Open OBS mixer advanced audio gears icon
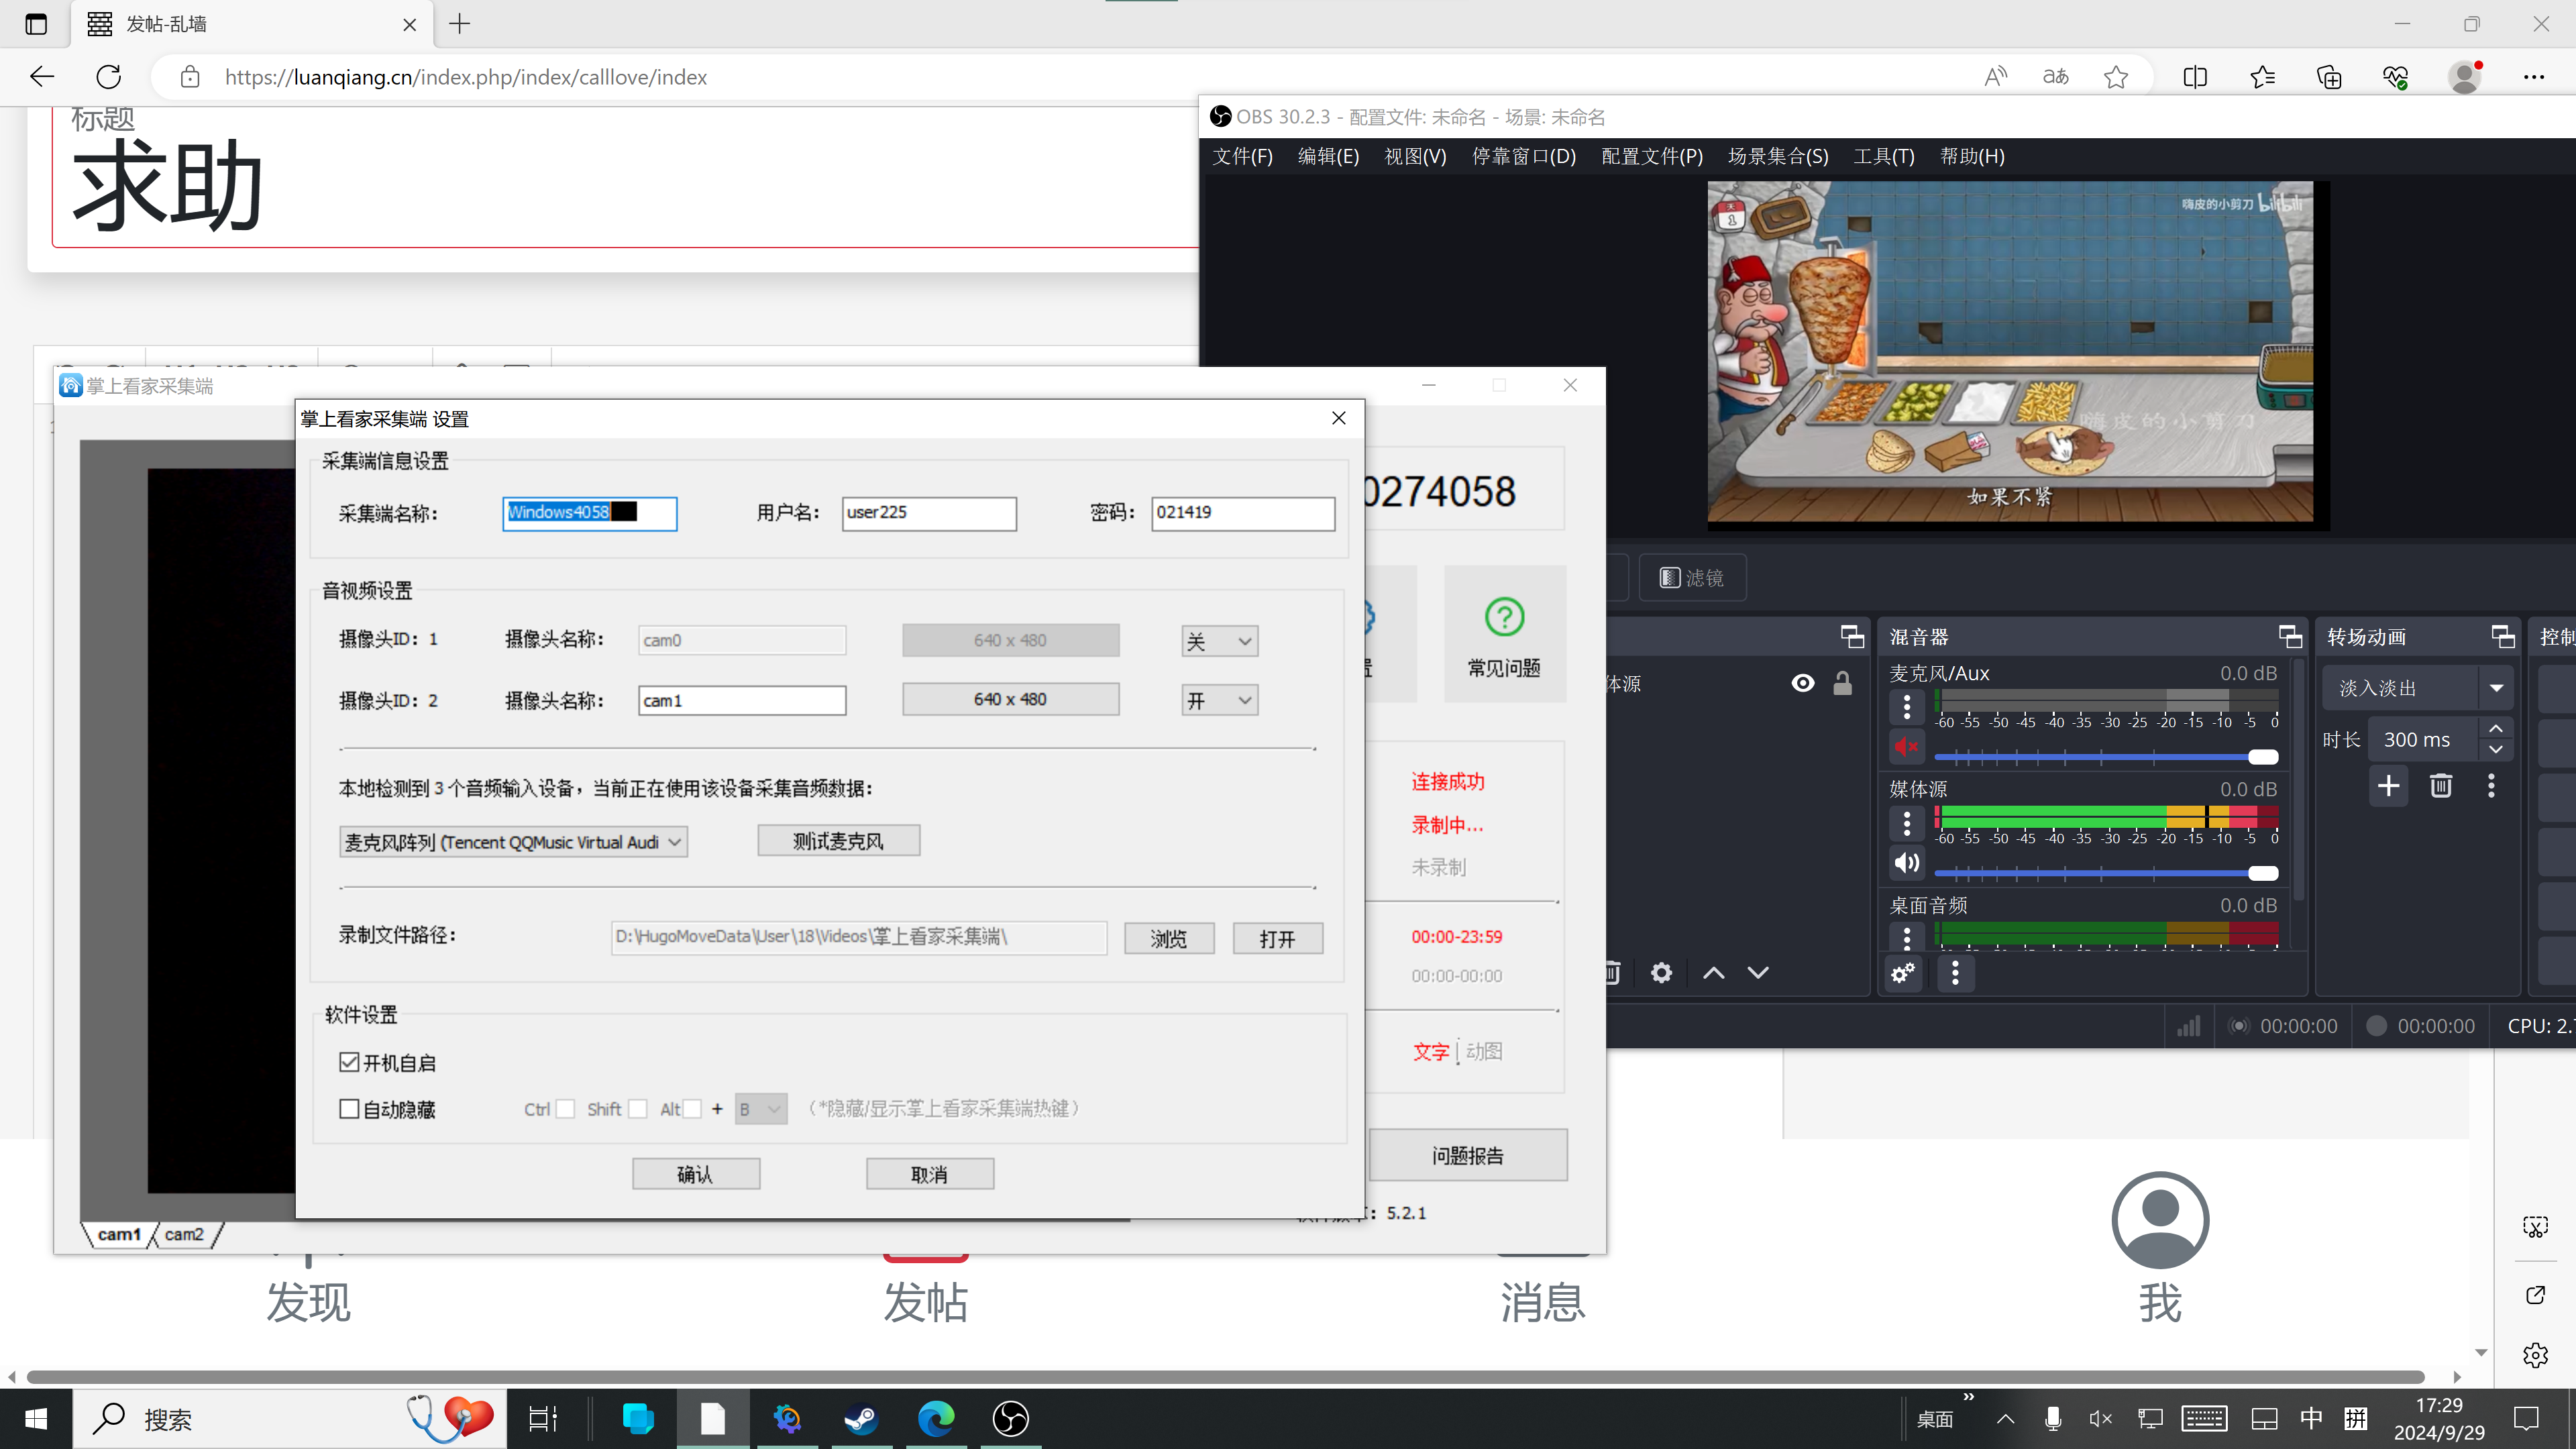This screenshot has height=1449, width=2576. [1902, 972]
